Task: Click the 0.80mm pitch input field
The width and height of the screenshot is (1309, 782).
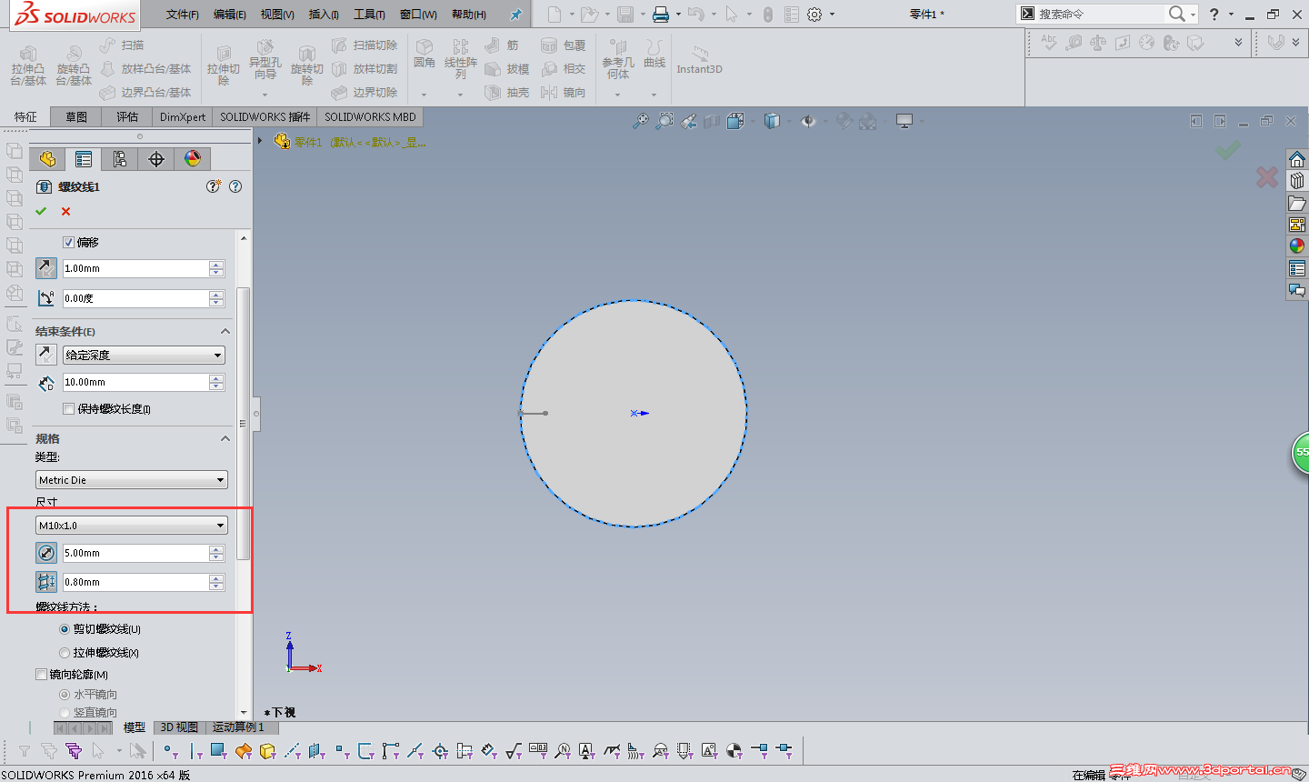Action: 135,582
